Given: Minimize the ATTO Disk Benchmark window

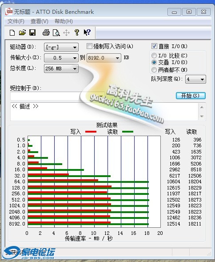Looking at the screenshot, I should pyautogui.click(x=174, y=12).
